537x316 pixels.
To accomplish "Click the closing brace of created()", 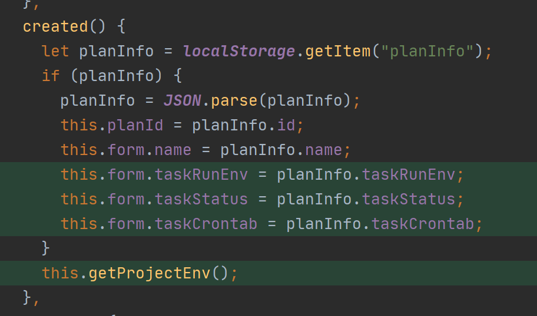I will click(28, 297).
